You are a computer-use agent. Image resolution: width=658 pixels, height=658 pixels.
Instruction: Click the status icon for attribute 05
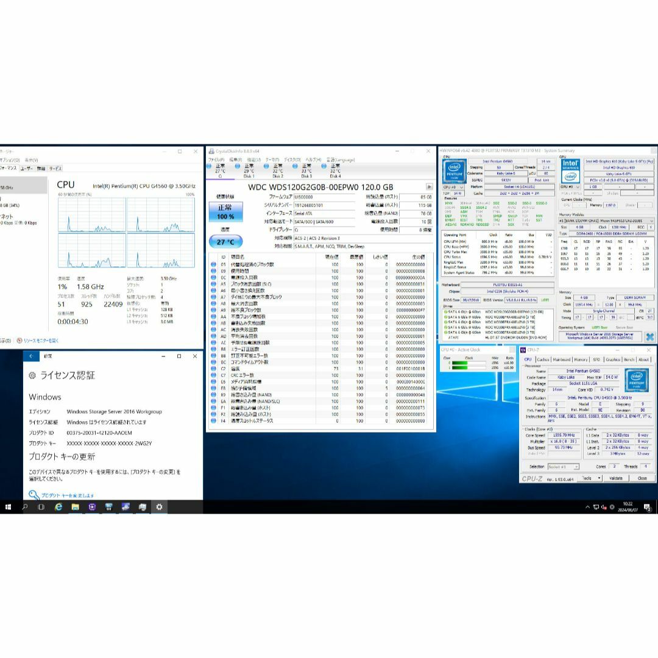click(x=213, y=264)
